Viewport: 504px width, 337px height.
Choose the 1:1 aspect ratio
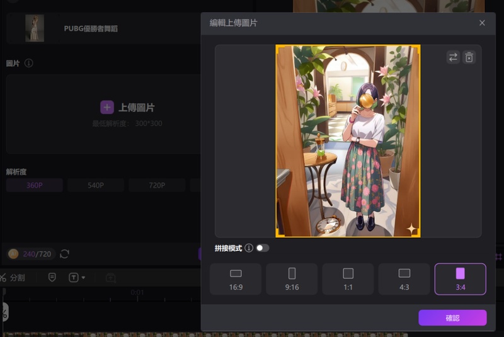click(x=348, y=279)
